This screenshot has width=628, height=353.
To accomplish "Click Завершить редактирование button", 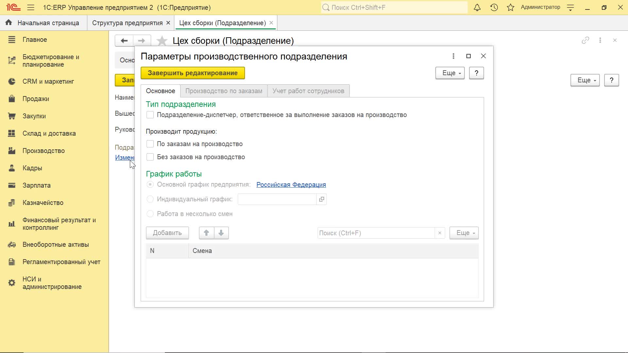I will coord(193,73).
